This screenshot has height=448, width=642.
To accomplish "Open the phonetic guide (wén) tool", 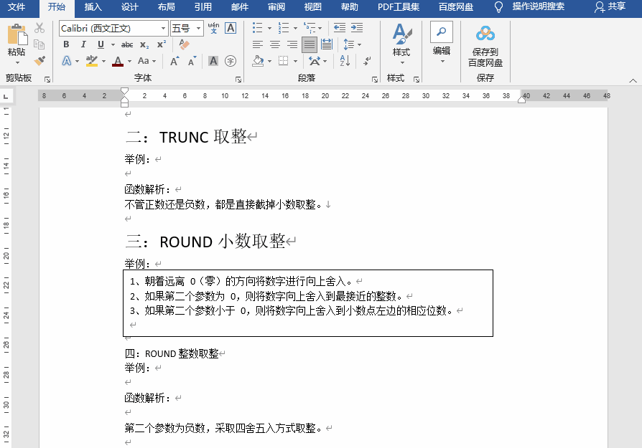I will tap(213, 28).
